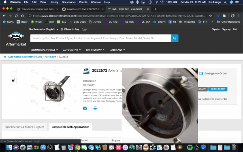Viewport: 243px width, 152px height.
Task: Go to Automotive Axle breadcrumb
Action: (33, 57)
